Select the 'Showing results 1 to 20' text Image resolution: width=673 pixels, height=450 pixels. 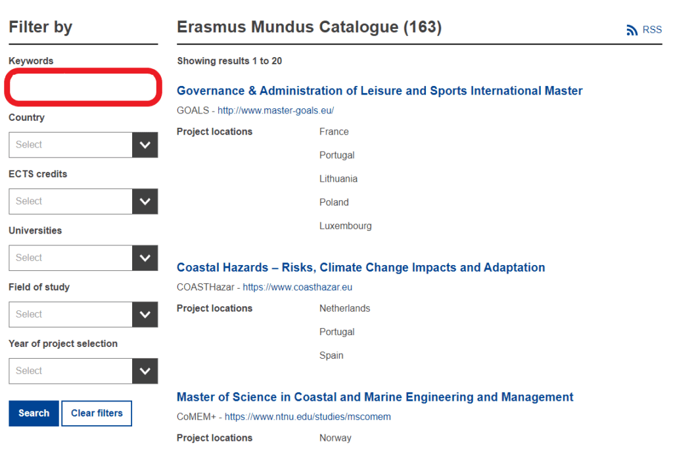tap(229, 61)
